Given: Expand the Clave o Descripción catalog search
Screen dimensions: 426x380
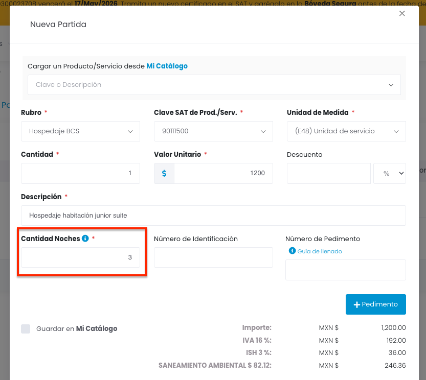Looking at the screenshot, I should (214, 85).
